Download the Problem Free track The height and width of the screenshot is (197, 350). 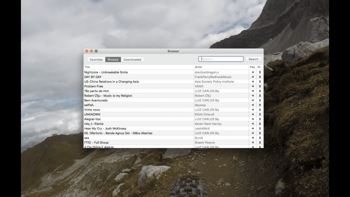(260, 86)
